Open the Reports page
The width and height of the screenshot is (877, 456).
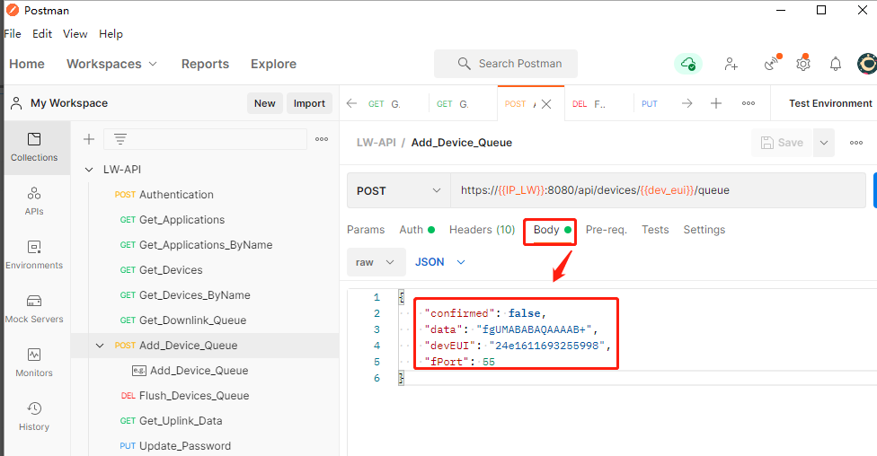click(205, 64)
